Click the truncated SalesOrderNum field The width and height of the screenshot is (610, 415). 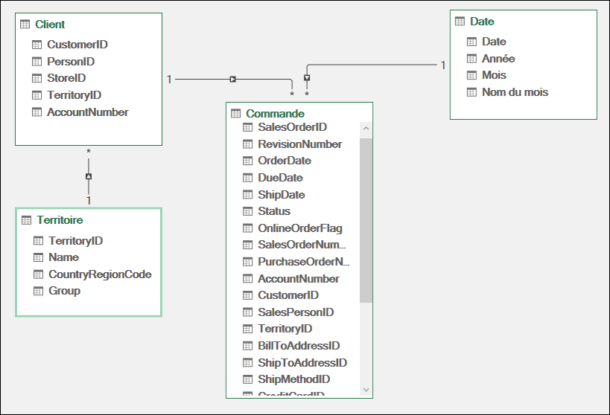302,245
